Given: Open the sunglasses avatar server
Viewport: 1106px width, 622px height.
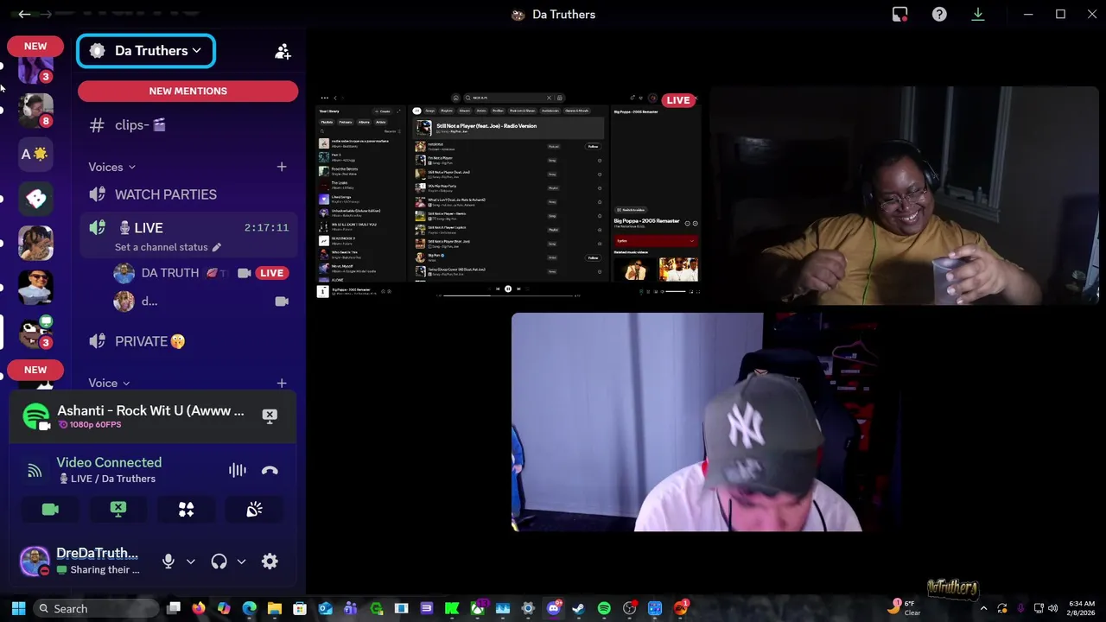Looking at the screenshot, I should pyautogui.click(x=35, y=288).
